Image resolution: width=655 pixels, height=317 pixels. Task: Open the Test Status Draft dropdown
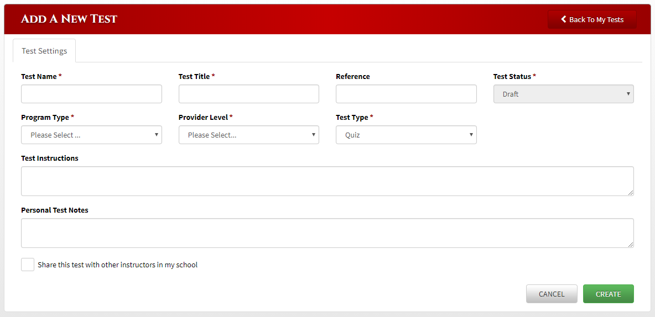pyautogui.click(x=564, y=94)
